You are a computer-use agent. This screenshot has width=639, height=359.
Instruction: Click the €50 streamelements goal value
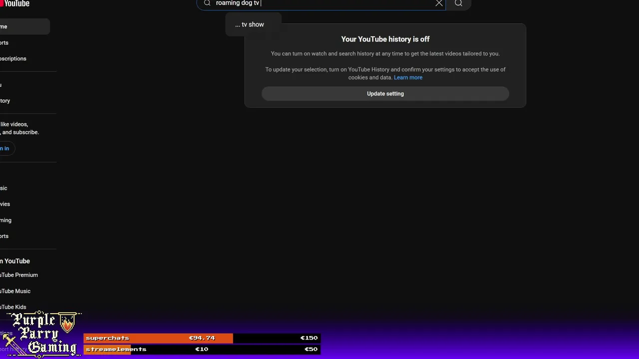click(x=311, y=349)
